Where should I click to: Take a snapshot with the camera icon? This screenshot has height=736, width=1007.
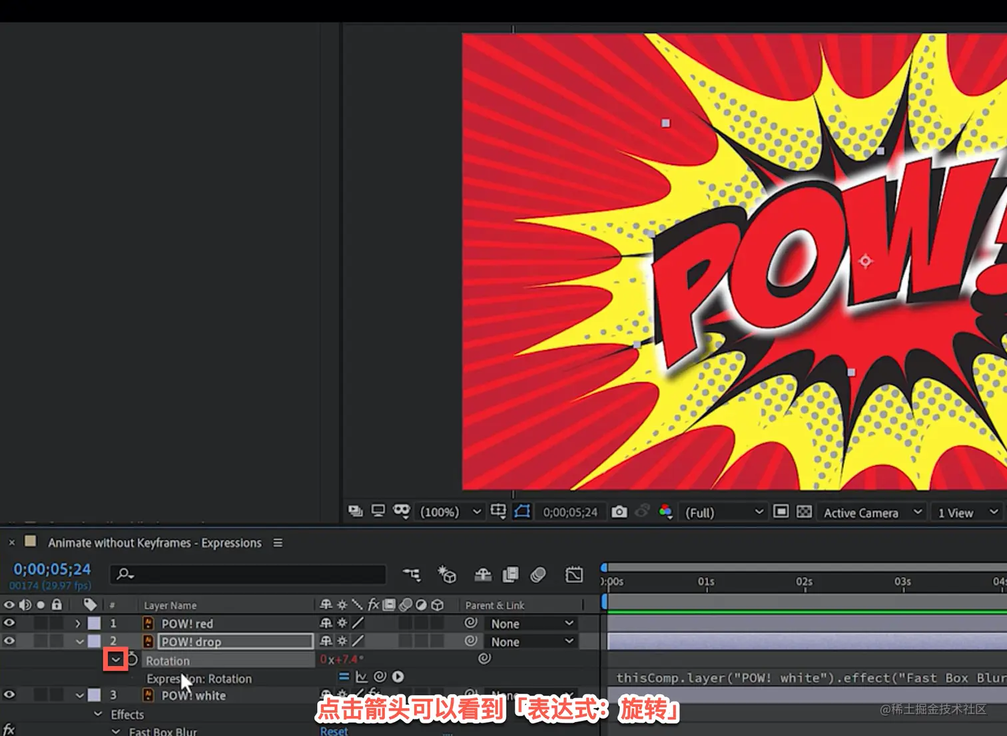(x=619, y=512)
